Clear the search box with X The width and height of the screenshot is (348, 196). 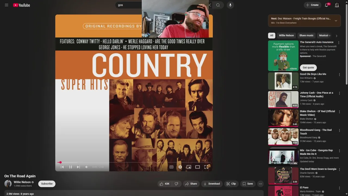click(x=210, y=5)
